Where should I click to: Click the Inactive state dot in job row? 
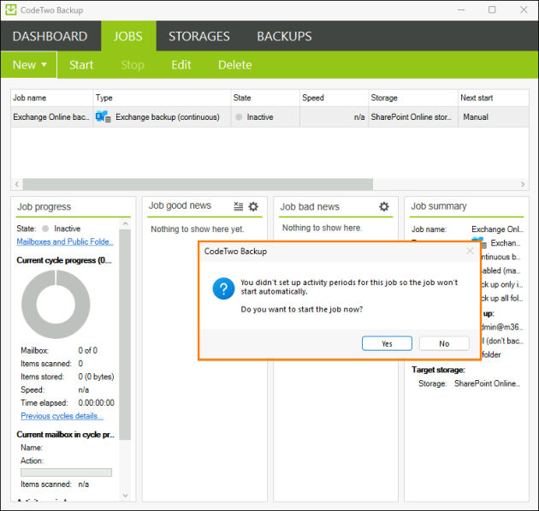click(239, 117)
